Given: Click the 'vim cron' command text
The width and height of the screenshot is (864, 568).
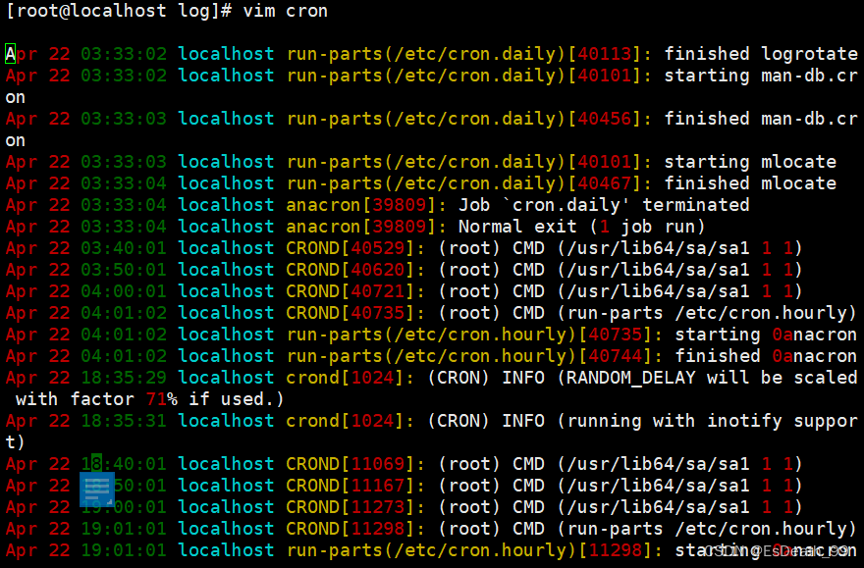Looking at the screenshot, I should coord(286,11).
